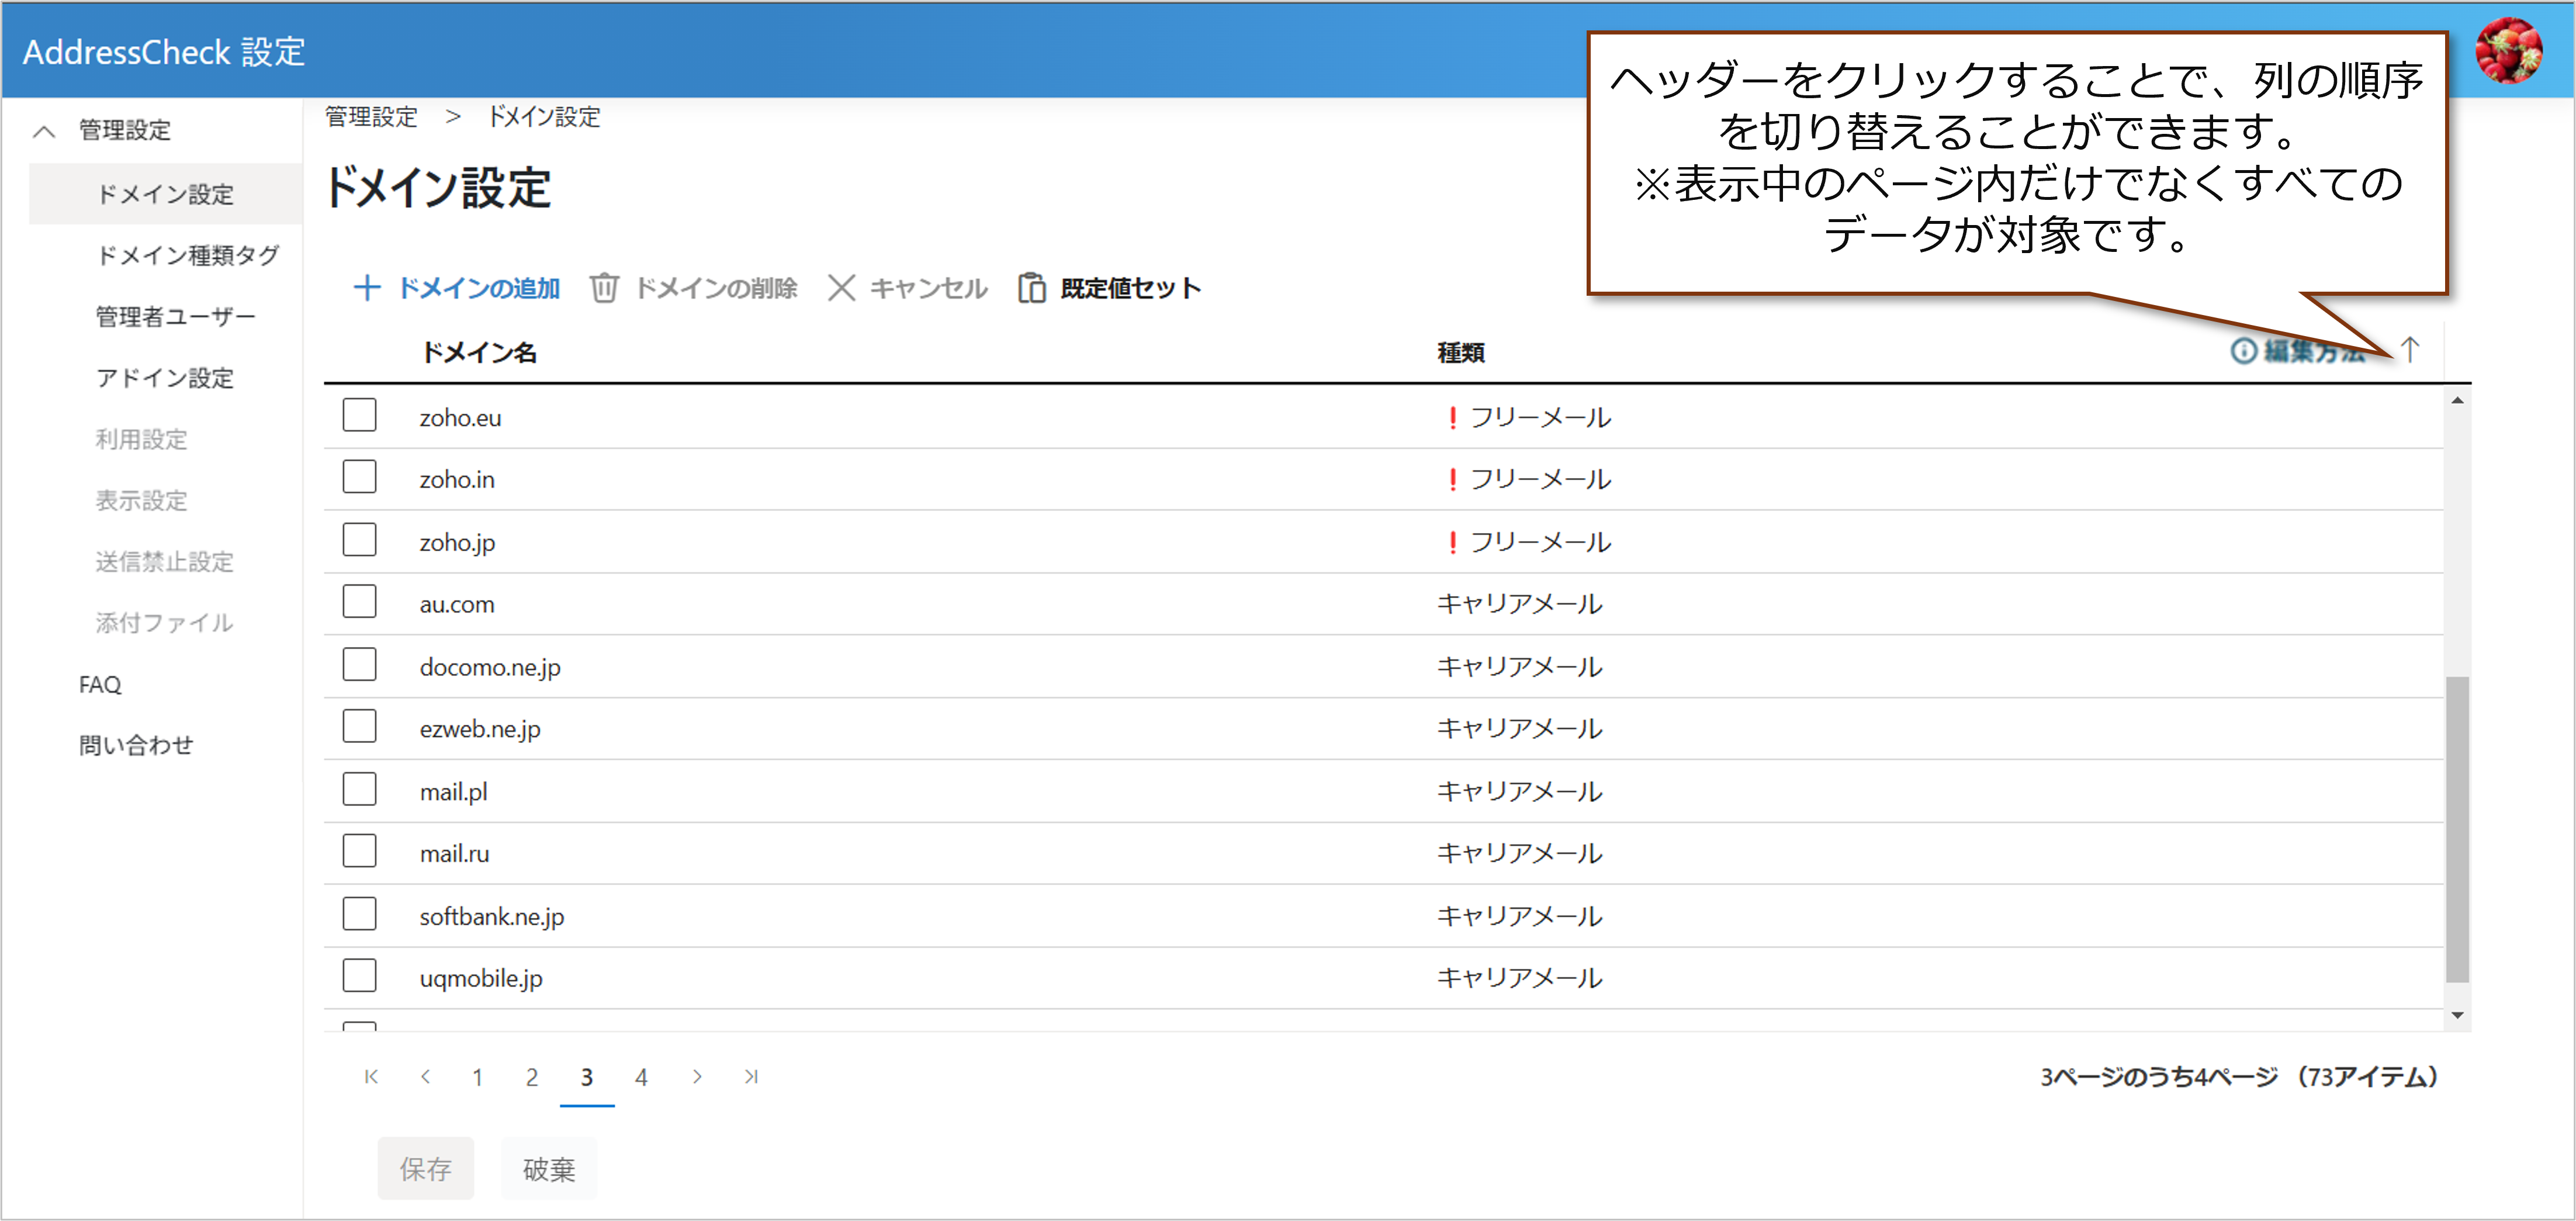
Task: Click the plus icon for ドメインの追加
Action: click(366, 288)
